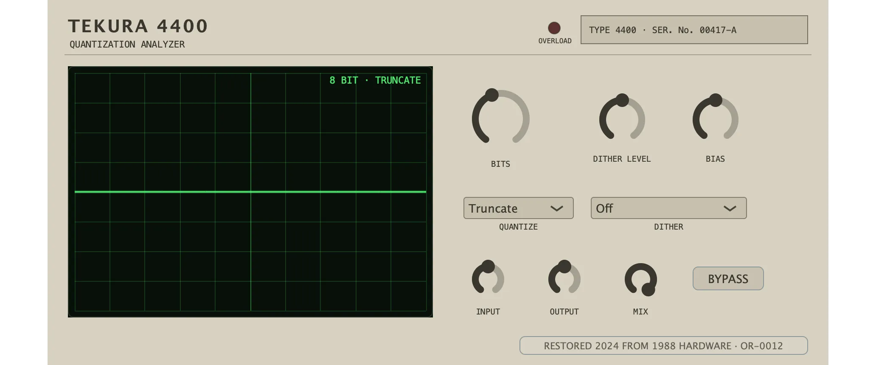876x365 pixels.
Task: Open the DITHER dropdown showing Off
Action: [668, 208]
